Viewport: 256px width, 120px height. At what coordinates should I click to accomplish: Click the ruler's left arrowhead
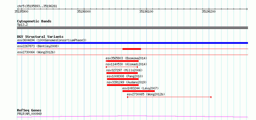[18, 9]
